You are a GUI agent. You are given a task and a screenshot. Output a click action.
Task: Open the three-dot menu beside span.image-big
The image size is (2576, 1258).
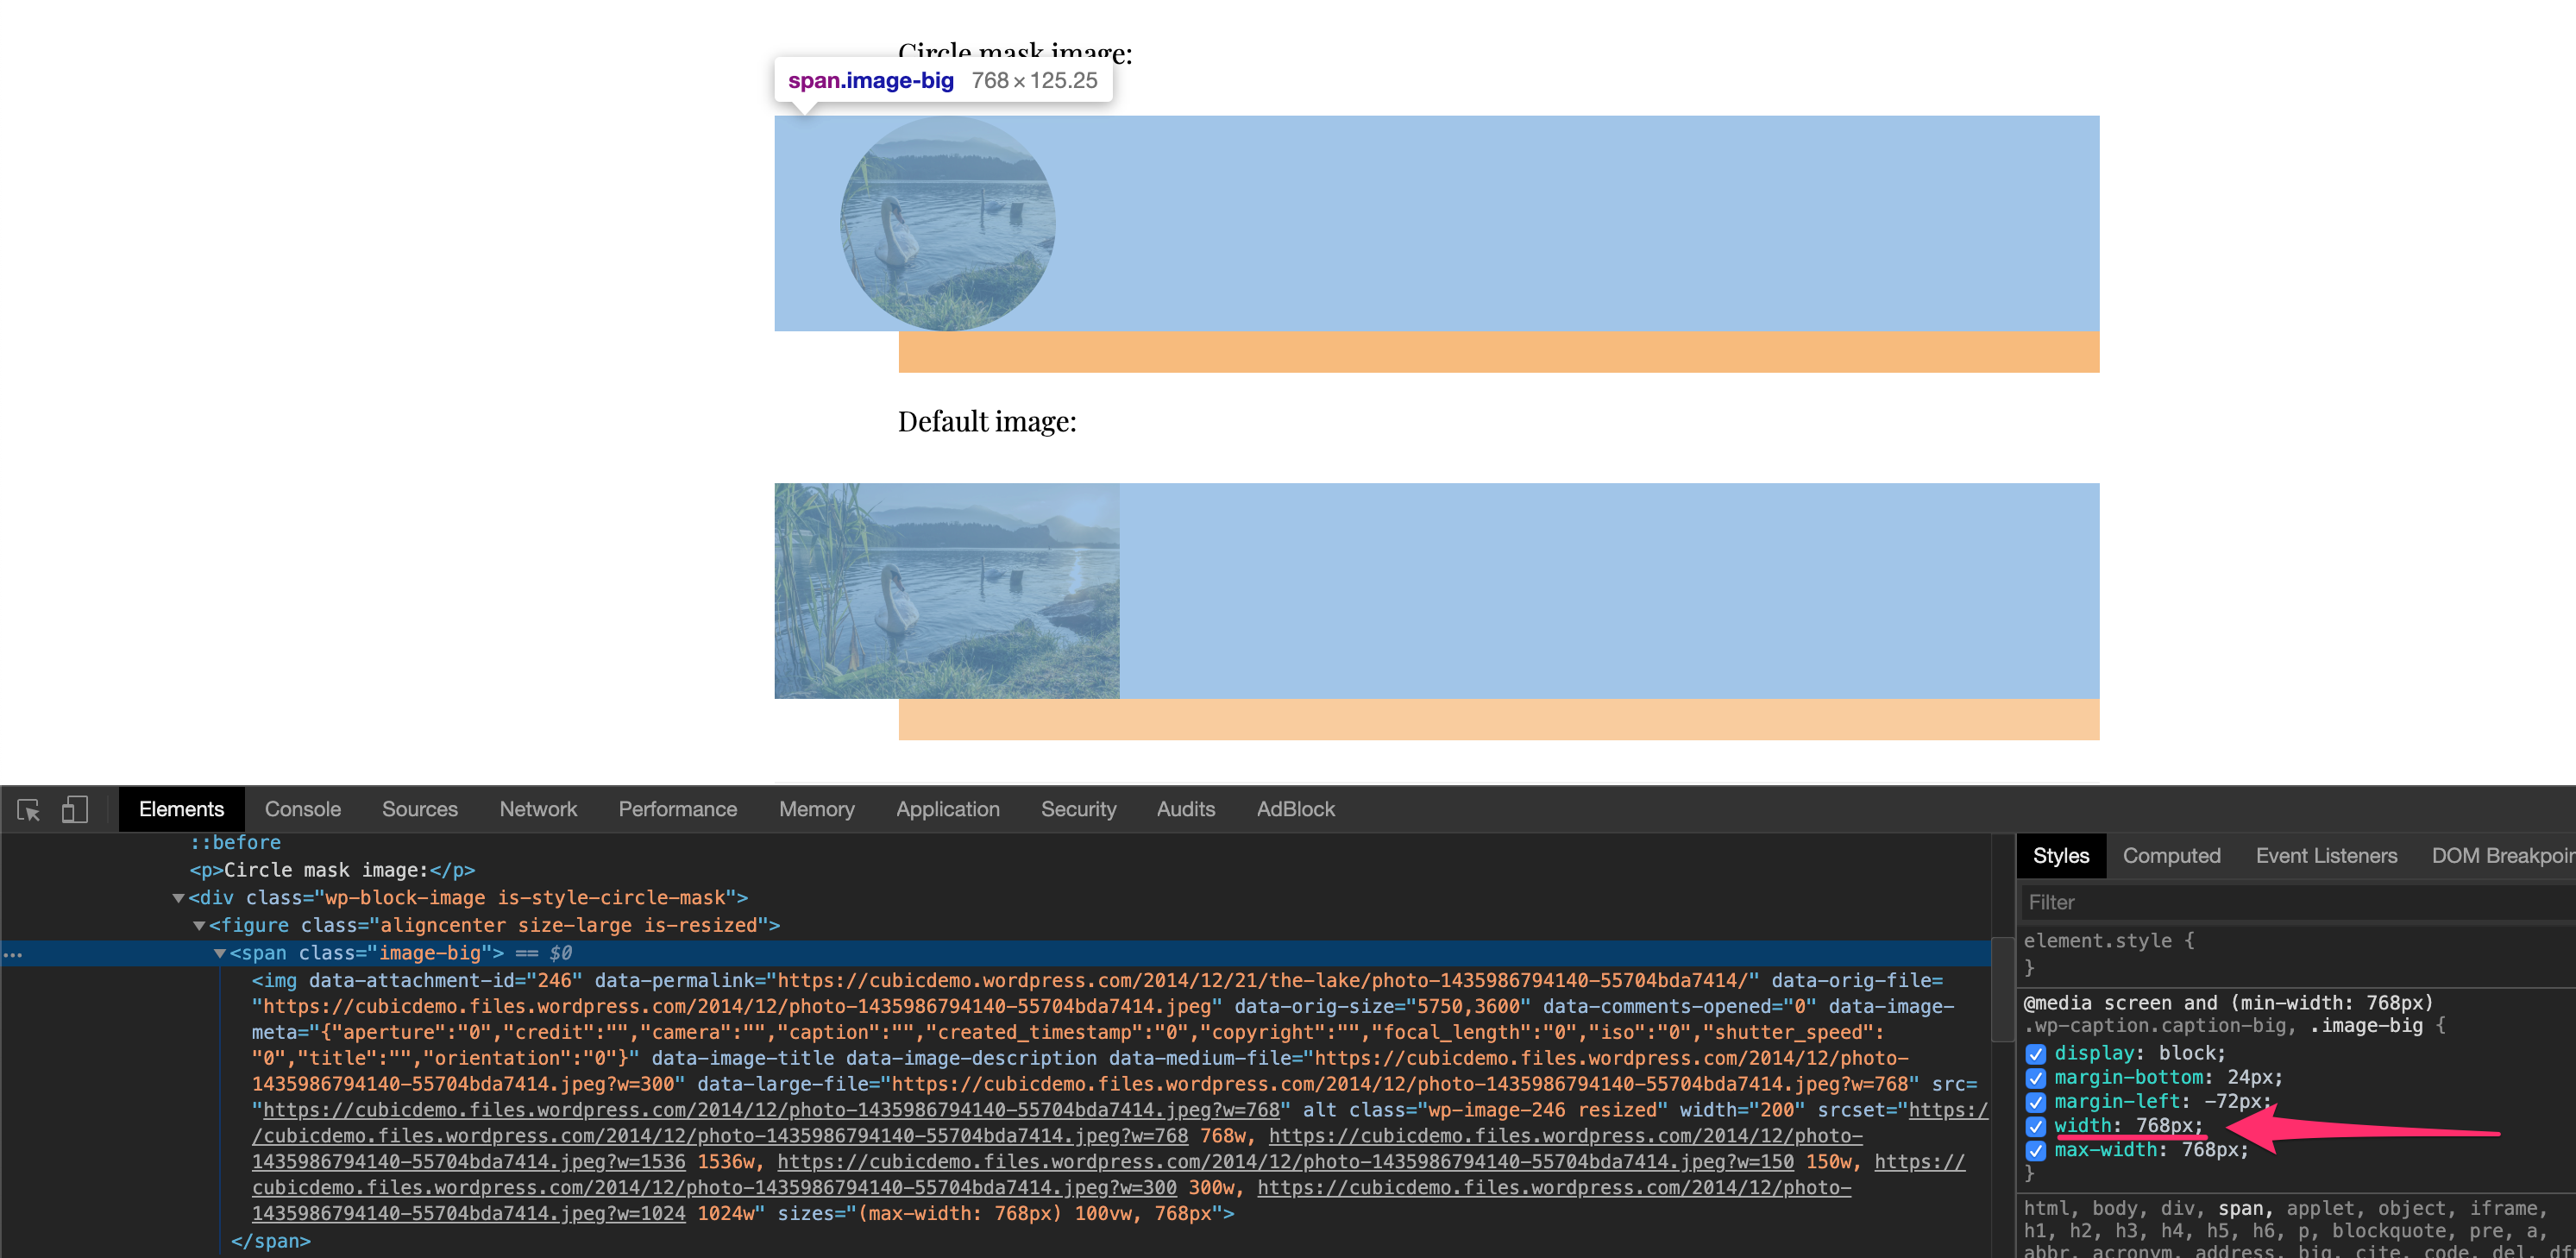coord(14,955)
